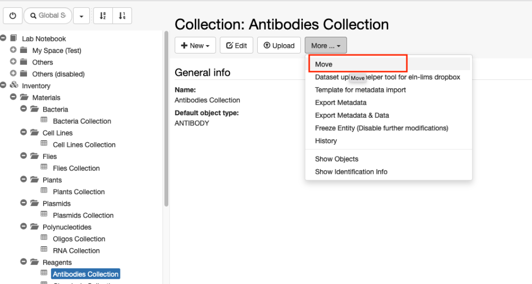The image size is (532, 284).
Task: Click the sort descending icon button
Action: (x=122, y=16)
